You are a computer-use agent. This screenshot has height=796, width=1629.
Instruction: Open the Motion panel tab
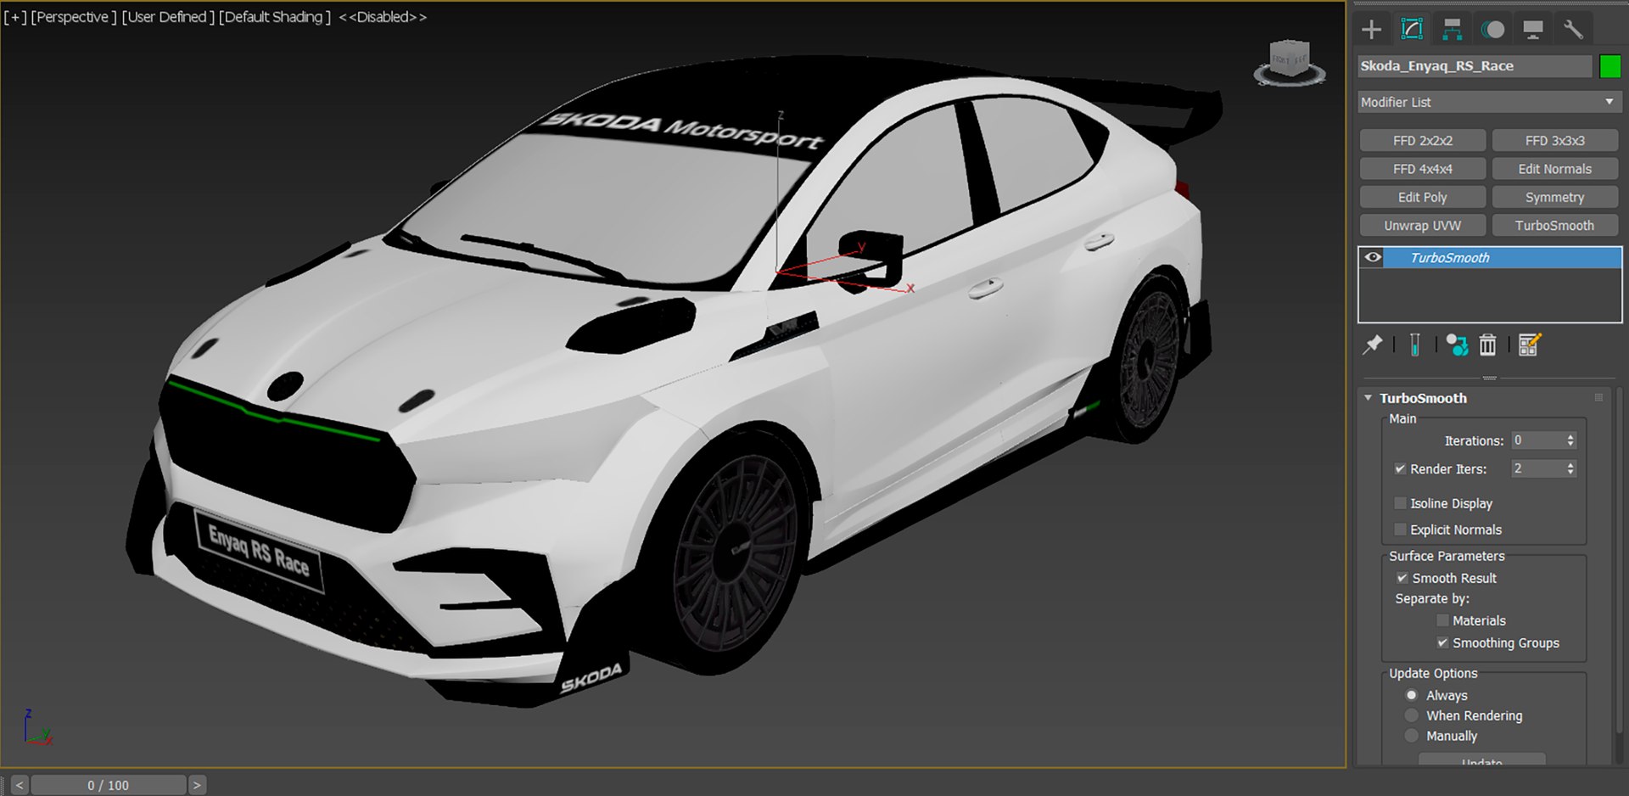tap(1493, 30)
